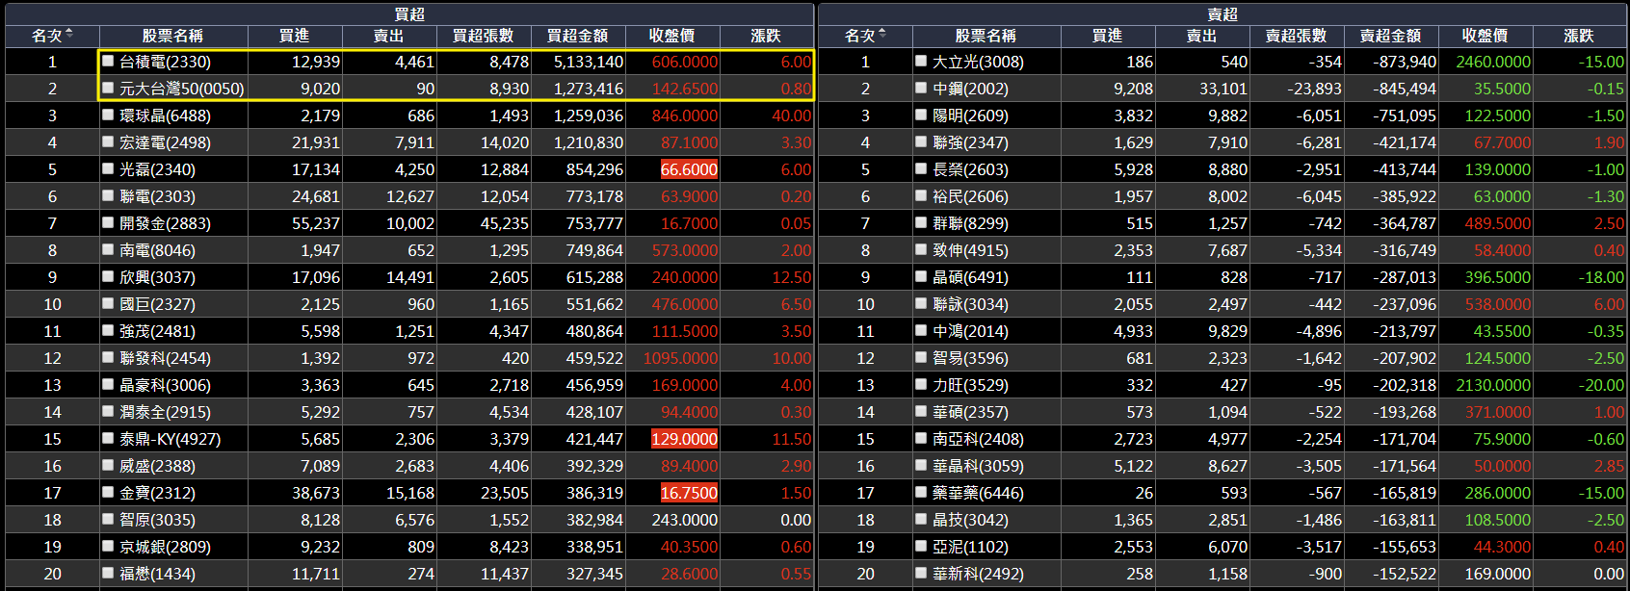Click the 收盤價 header in 賣超 table
Image resolution: width=1630 pixels, height=591 pixels.
point(1485,36)
